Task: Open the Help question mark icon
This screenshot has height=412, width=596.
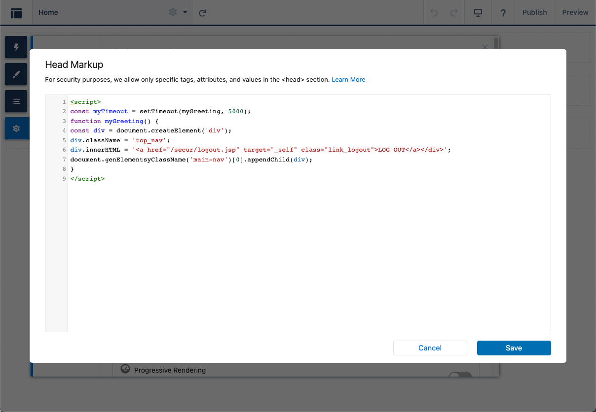Action: [503, 13]
